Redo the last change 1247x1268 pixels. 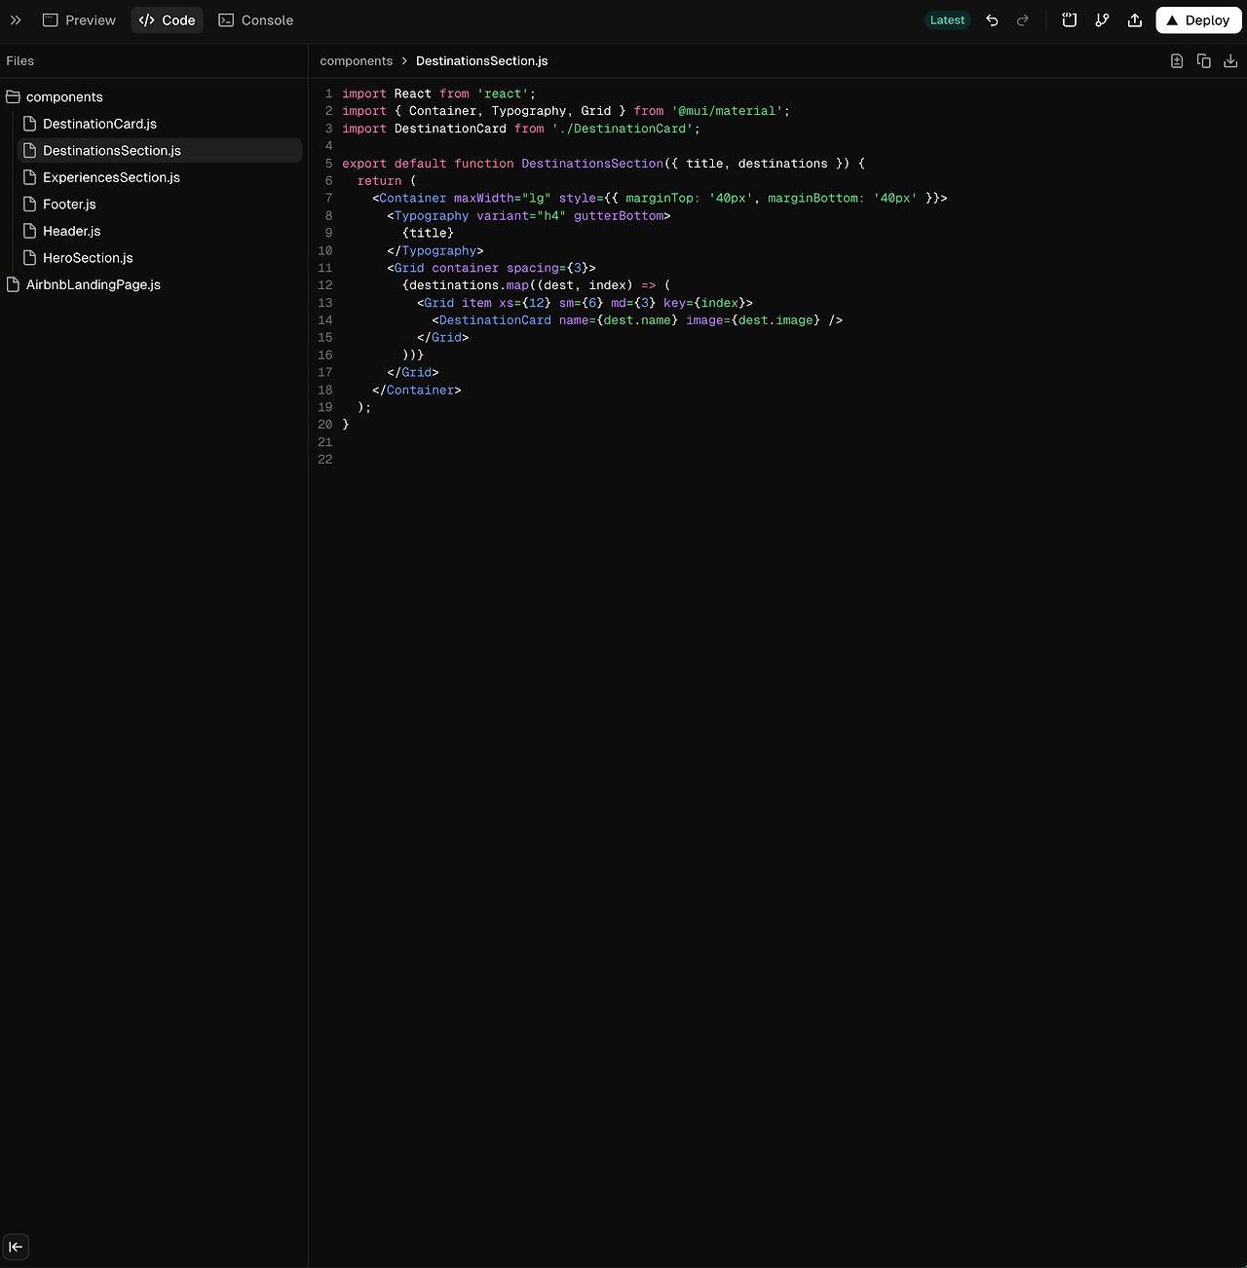(1021, 19)
